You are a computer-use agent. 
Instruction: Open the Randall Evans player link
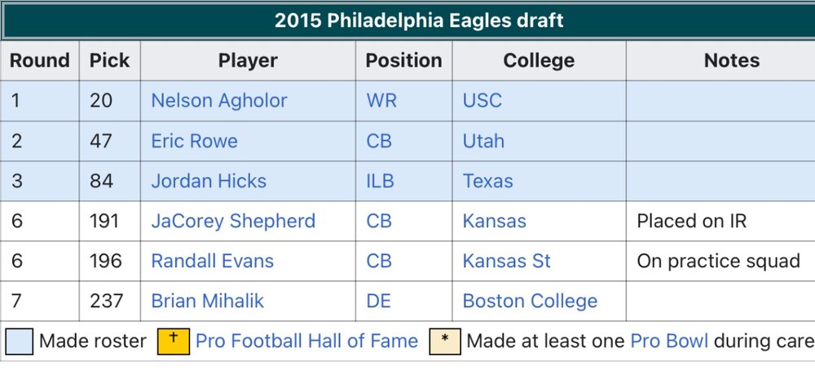[x=212, y=261]
